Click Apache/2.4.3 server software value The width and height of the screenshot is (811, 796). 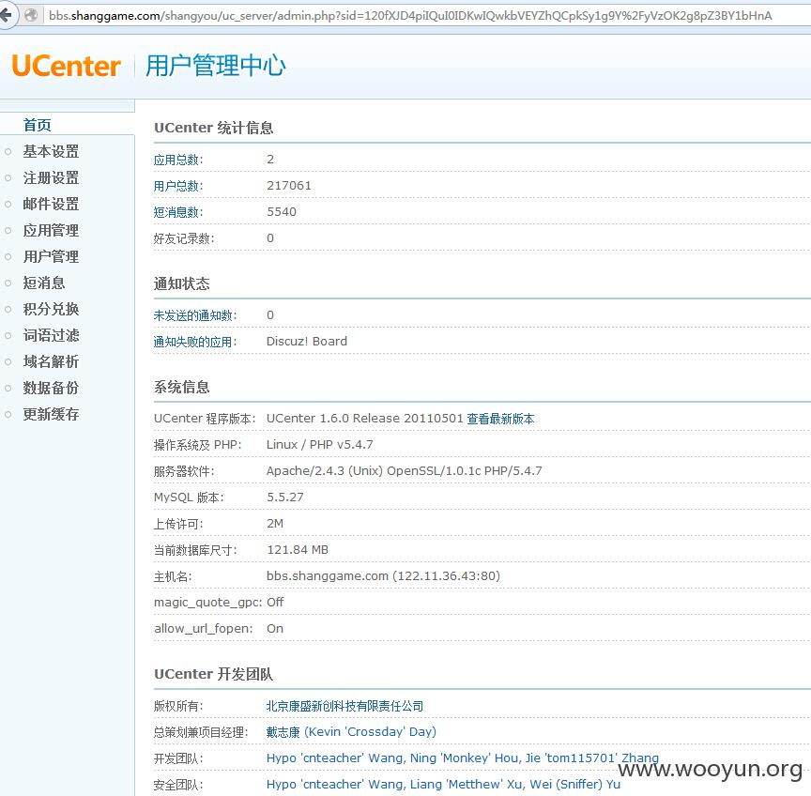pos(404,471)
